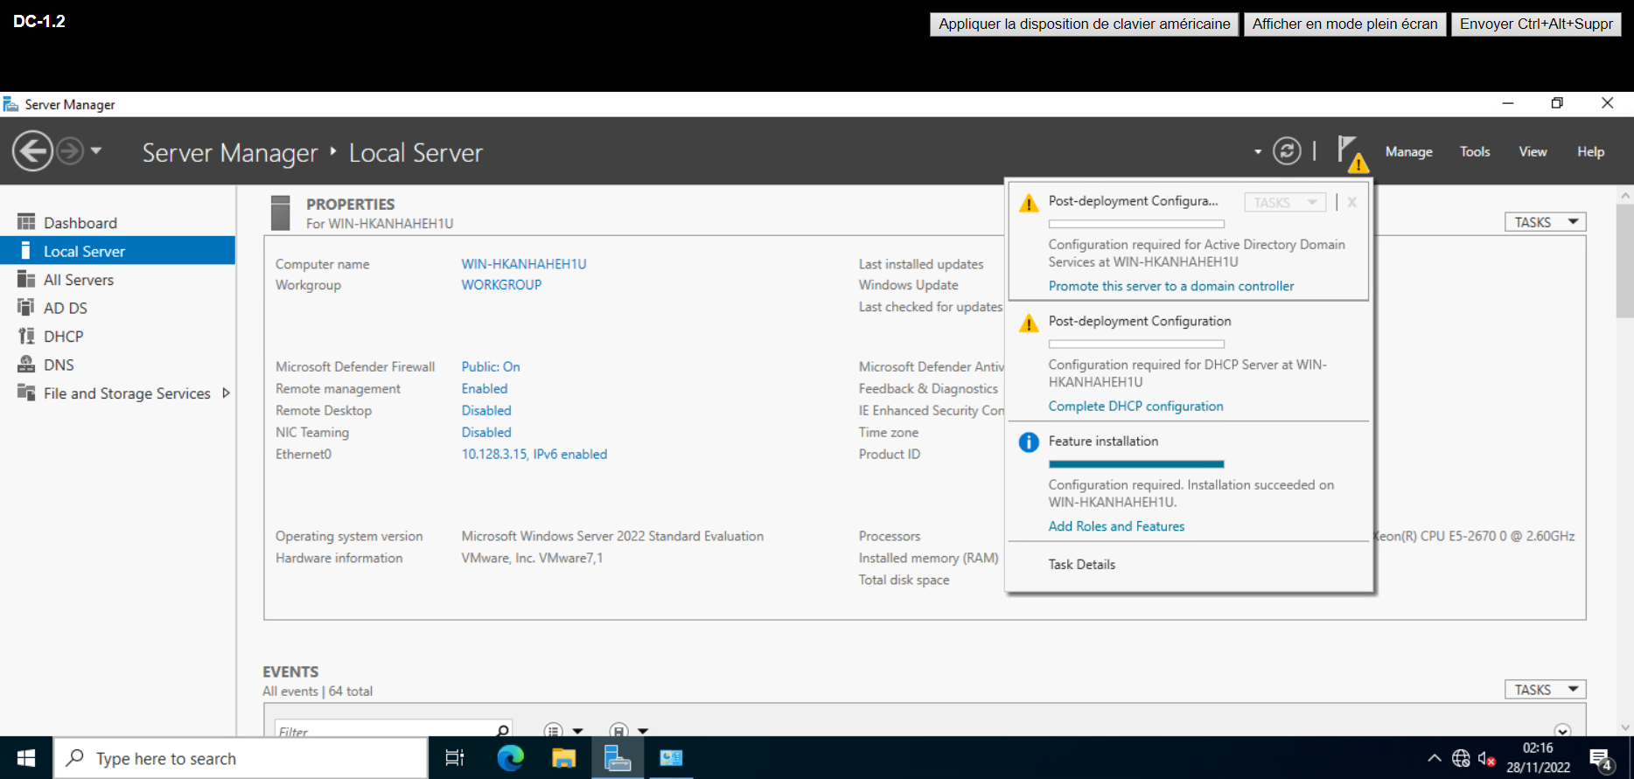Open File Explorer from the taskbar
The height and width of the screenshot is (779, 1634).
(x=564, y=758)
